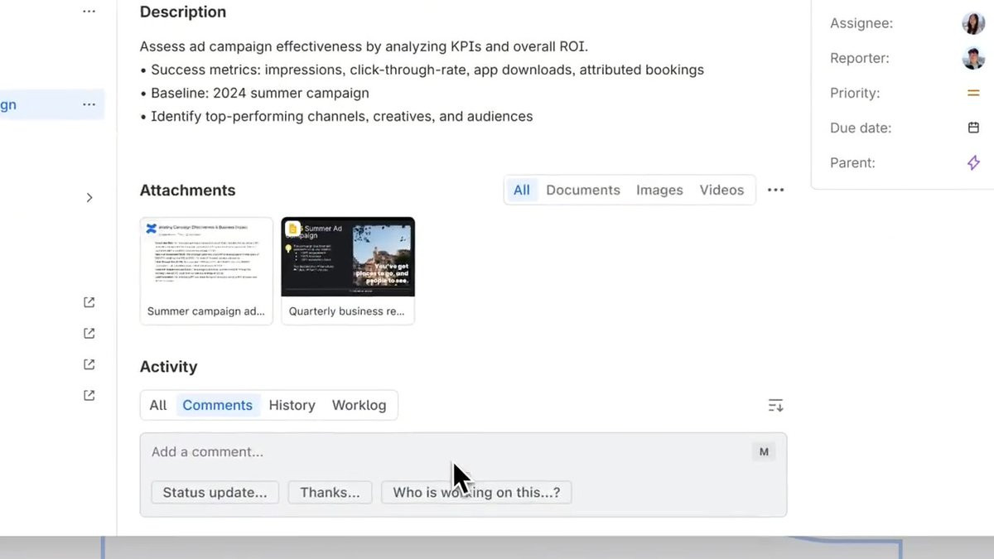Open the attachments more options menu

pyautogui.click(x=775, y=190)
